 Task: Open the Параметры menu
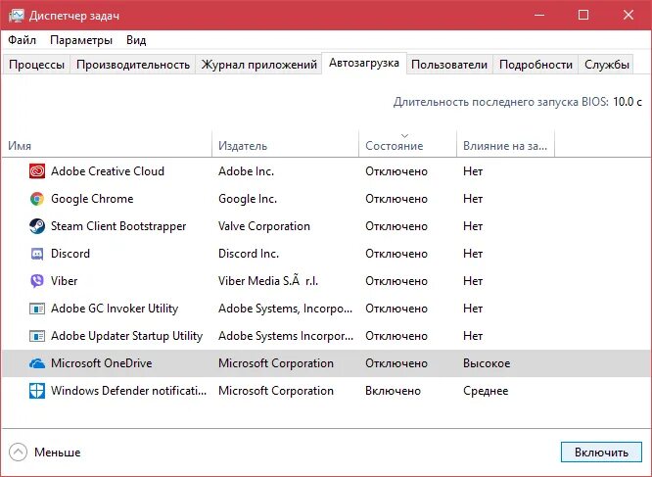click(x=81, y=40)
